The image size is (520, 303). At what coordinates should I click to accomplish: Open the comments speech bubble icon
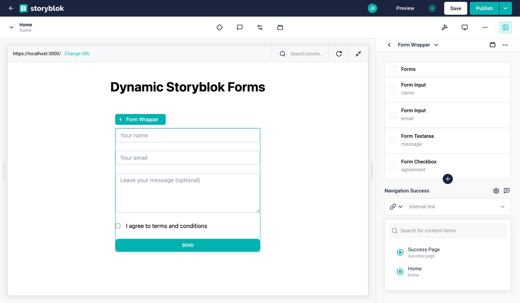coord(240,28)
